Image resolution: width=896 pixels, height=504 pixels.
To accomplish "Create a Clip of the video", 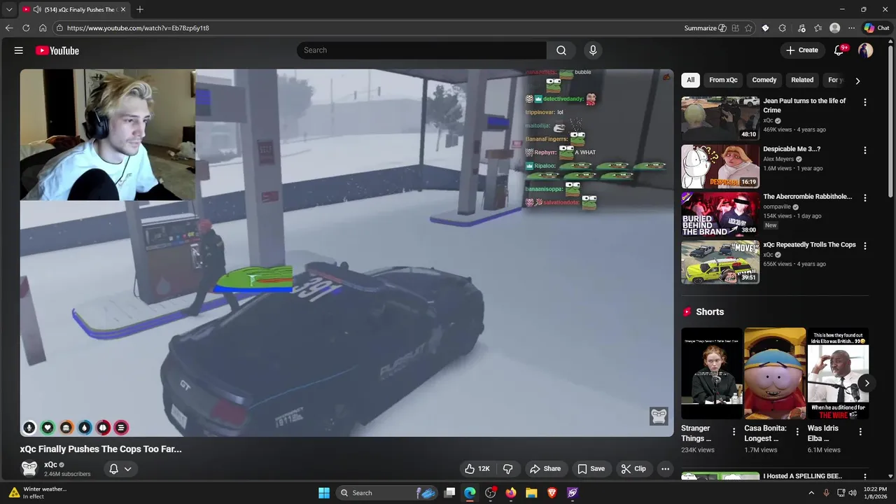I will (x=633, y=469).
